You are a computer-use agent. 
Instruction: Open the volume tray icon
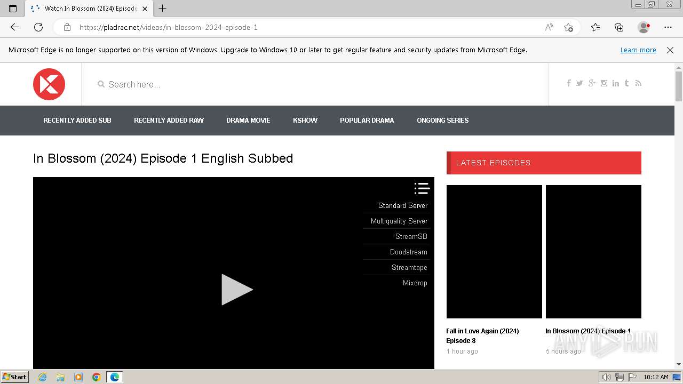(x=607, y=377)
